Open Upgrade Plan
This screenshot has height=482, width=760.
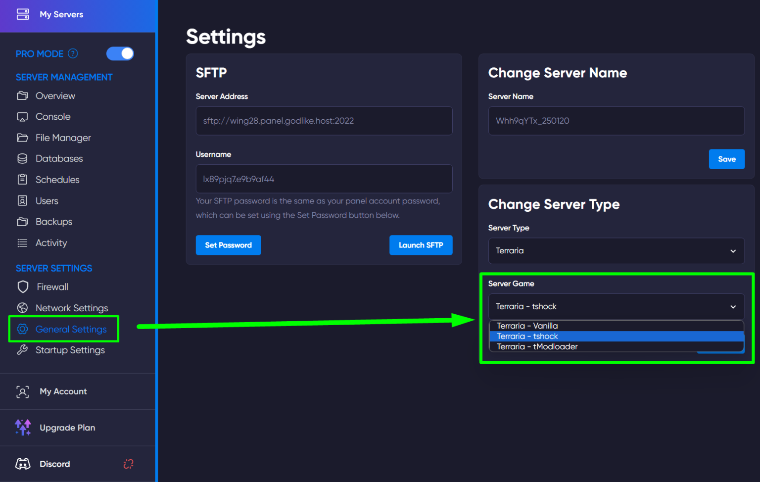67,428
